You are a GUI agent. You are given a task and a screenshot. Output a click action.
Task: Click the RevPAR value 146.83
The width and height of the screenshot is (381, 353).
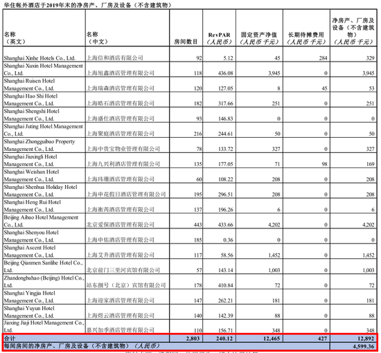pos(226,118)
